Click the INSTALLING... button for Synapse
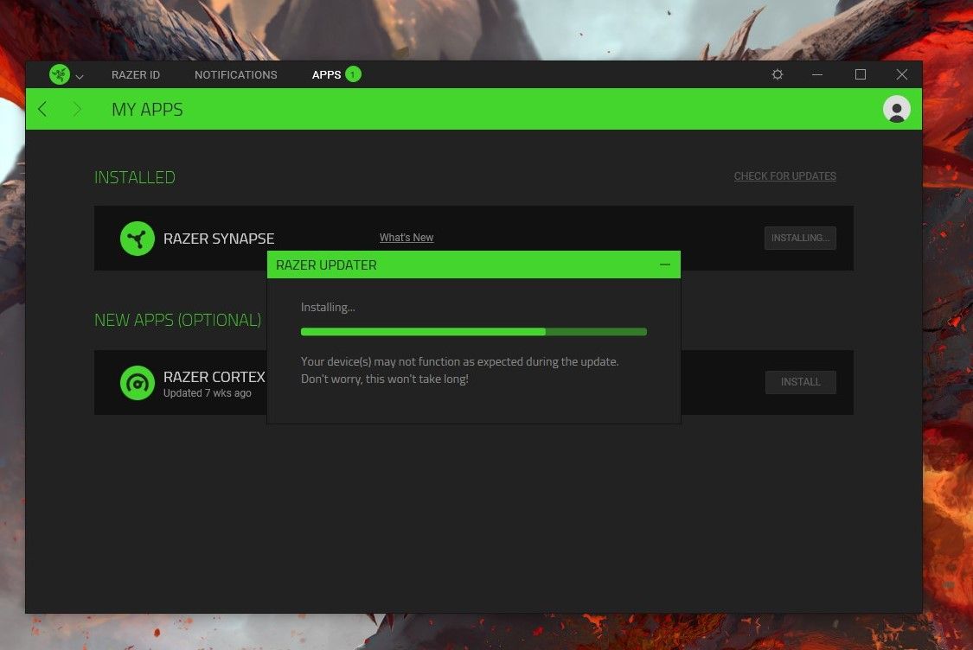 tap(800, 239)
